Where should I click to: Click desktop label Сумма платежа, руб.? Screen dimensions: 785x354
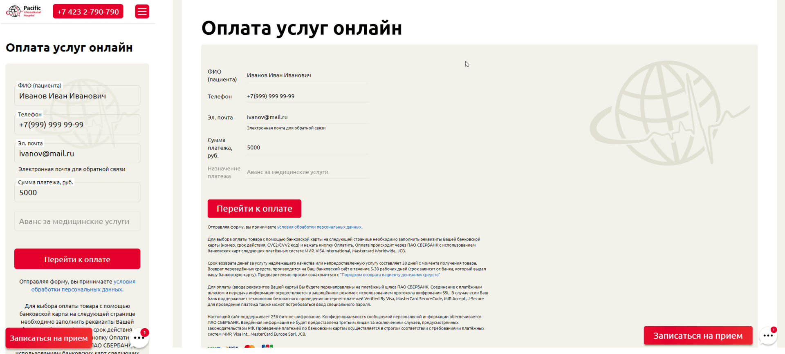220,148
